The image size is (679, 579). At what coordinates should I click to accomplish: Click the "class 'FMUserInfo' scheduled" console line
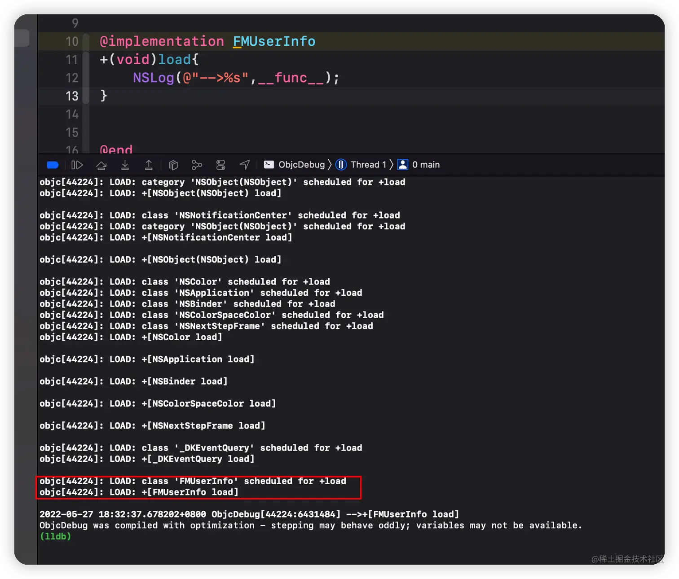coord(193,481)
